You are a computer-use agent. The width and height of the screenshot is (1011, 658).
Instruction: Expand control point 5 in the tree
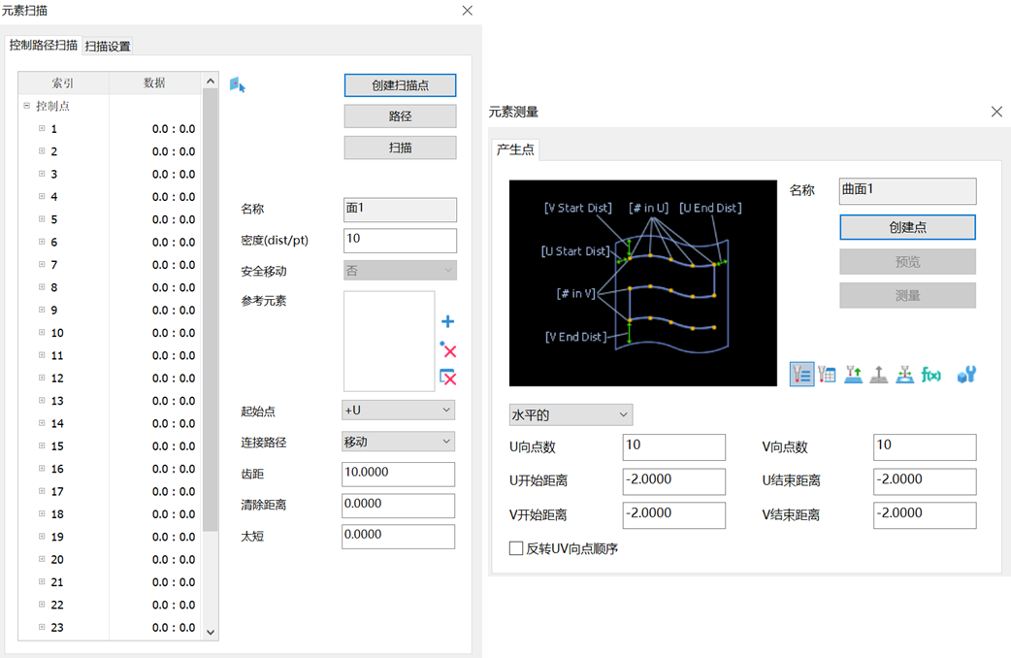[42, 219]
